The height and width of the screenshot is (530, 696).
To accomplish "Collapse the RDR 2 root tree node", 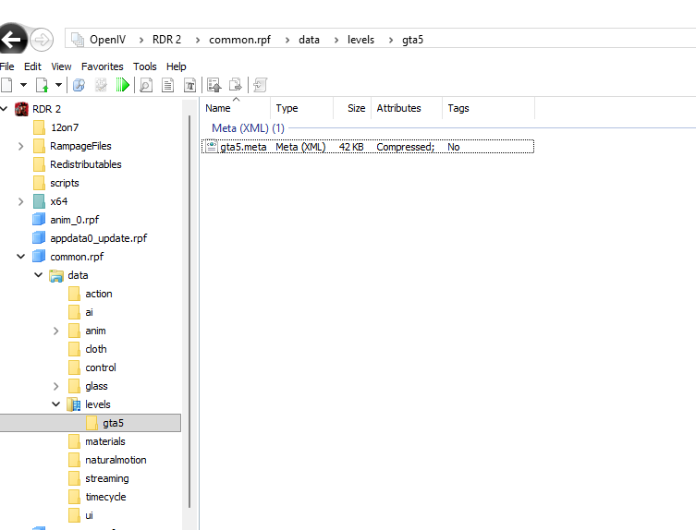I will point(4,109).
